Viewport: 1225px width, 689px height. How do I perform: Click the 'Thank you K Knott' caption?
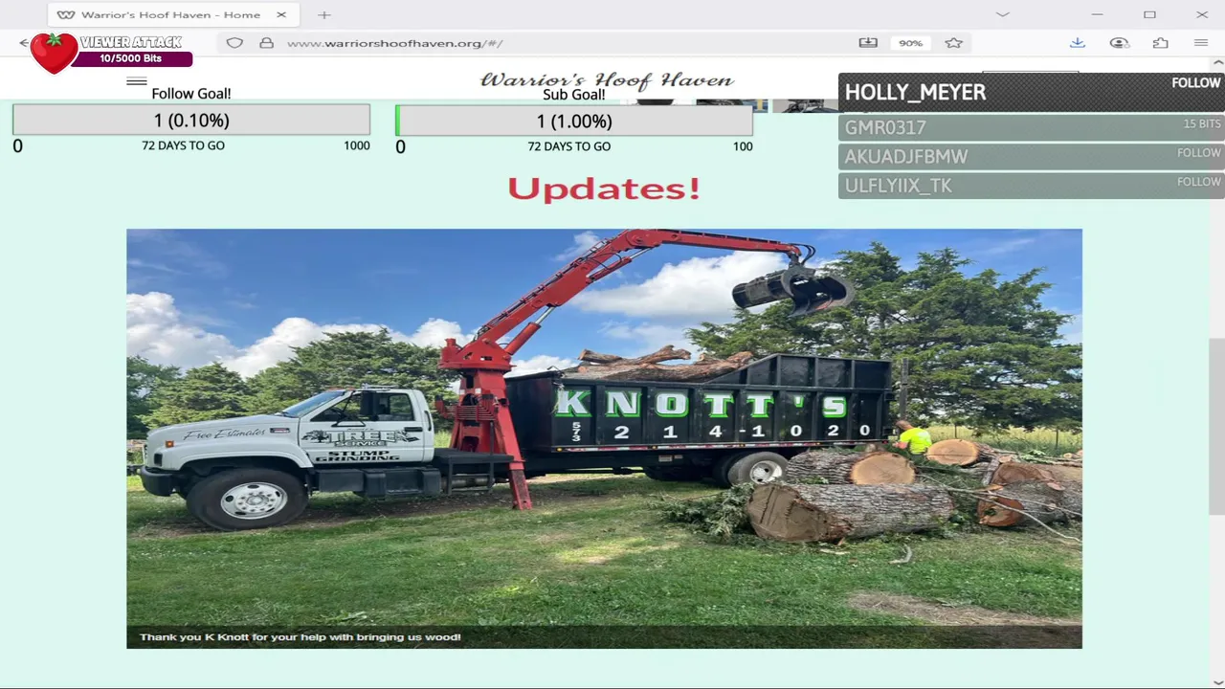[301, 637]
